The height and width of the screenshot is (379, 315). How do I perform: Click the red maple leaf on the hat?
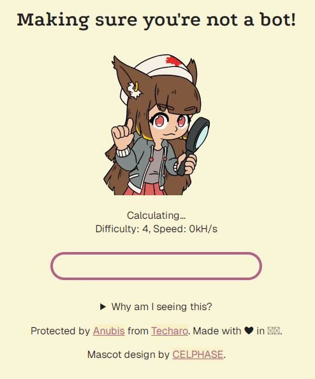point(173,61)
